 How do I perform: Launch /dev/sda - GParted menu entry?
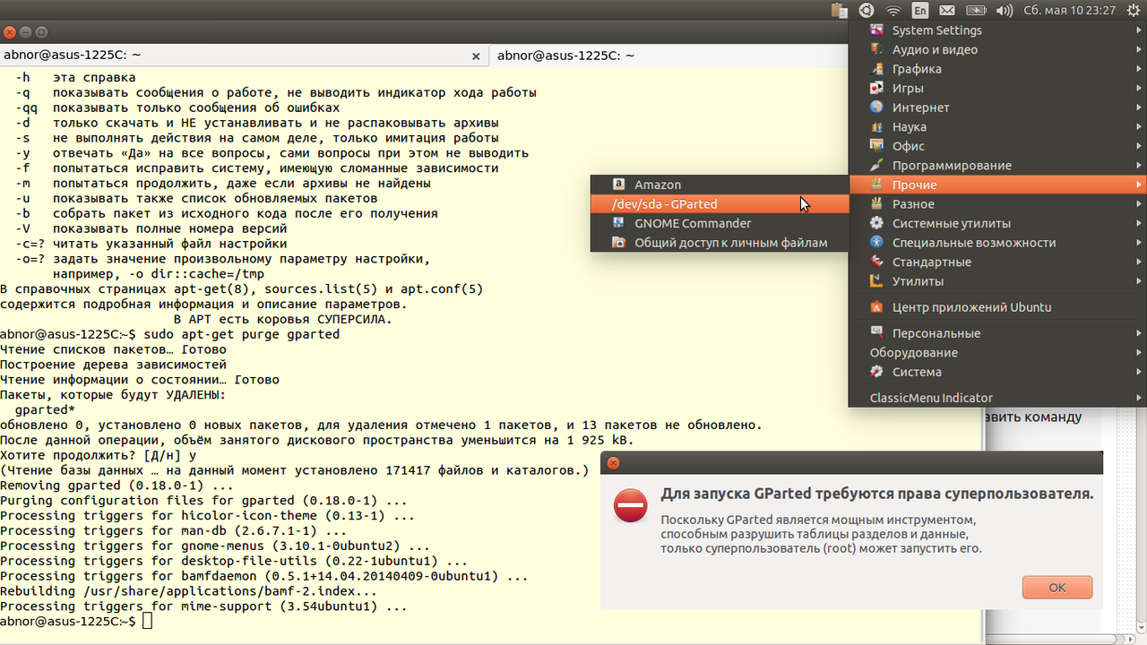tap(720, 204)
